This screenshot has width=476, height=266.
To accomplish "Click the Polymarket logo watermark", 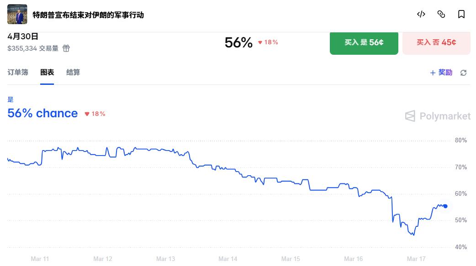I will click(438, 116).
